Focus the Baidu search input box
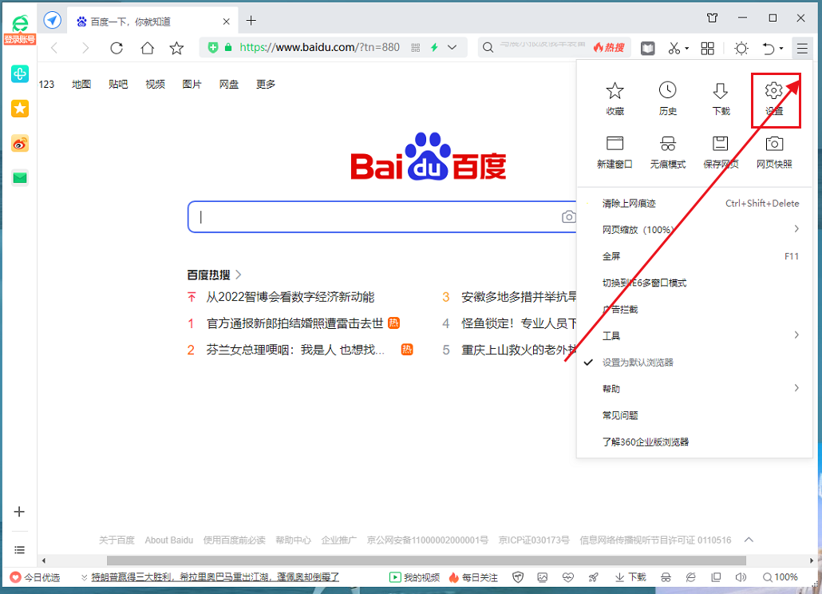Viewport: 822px width, 594px height. click(x=381, y=216)
